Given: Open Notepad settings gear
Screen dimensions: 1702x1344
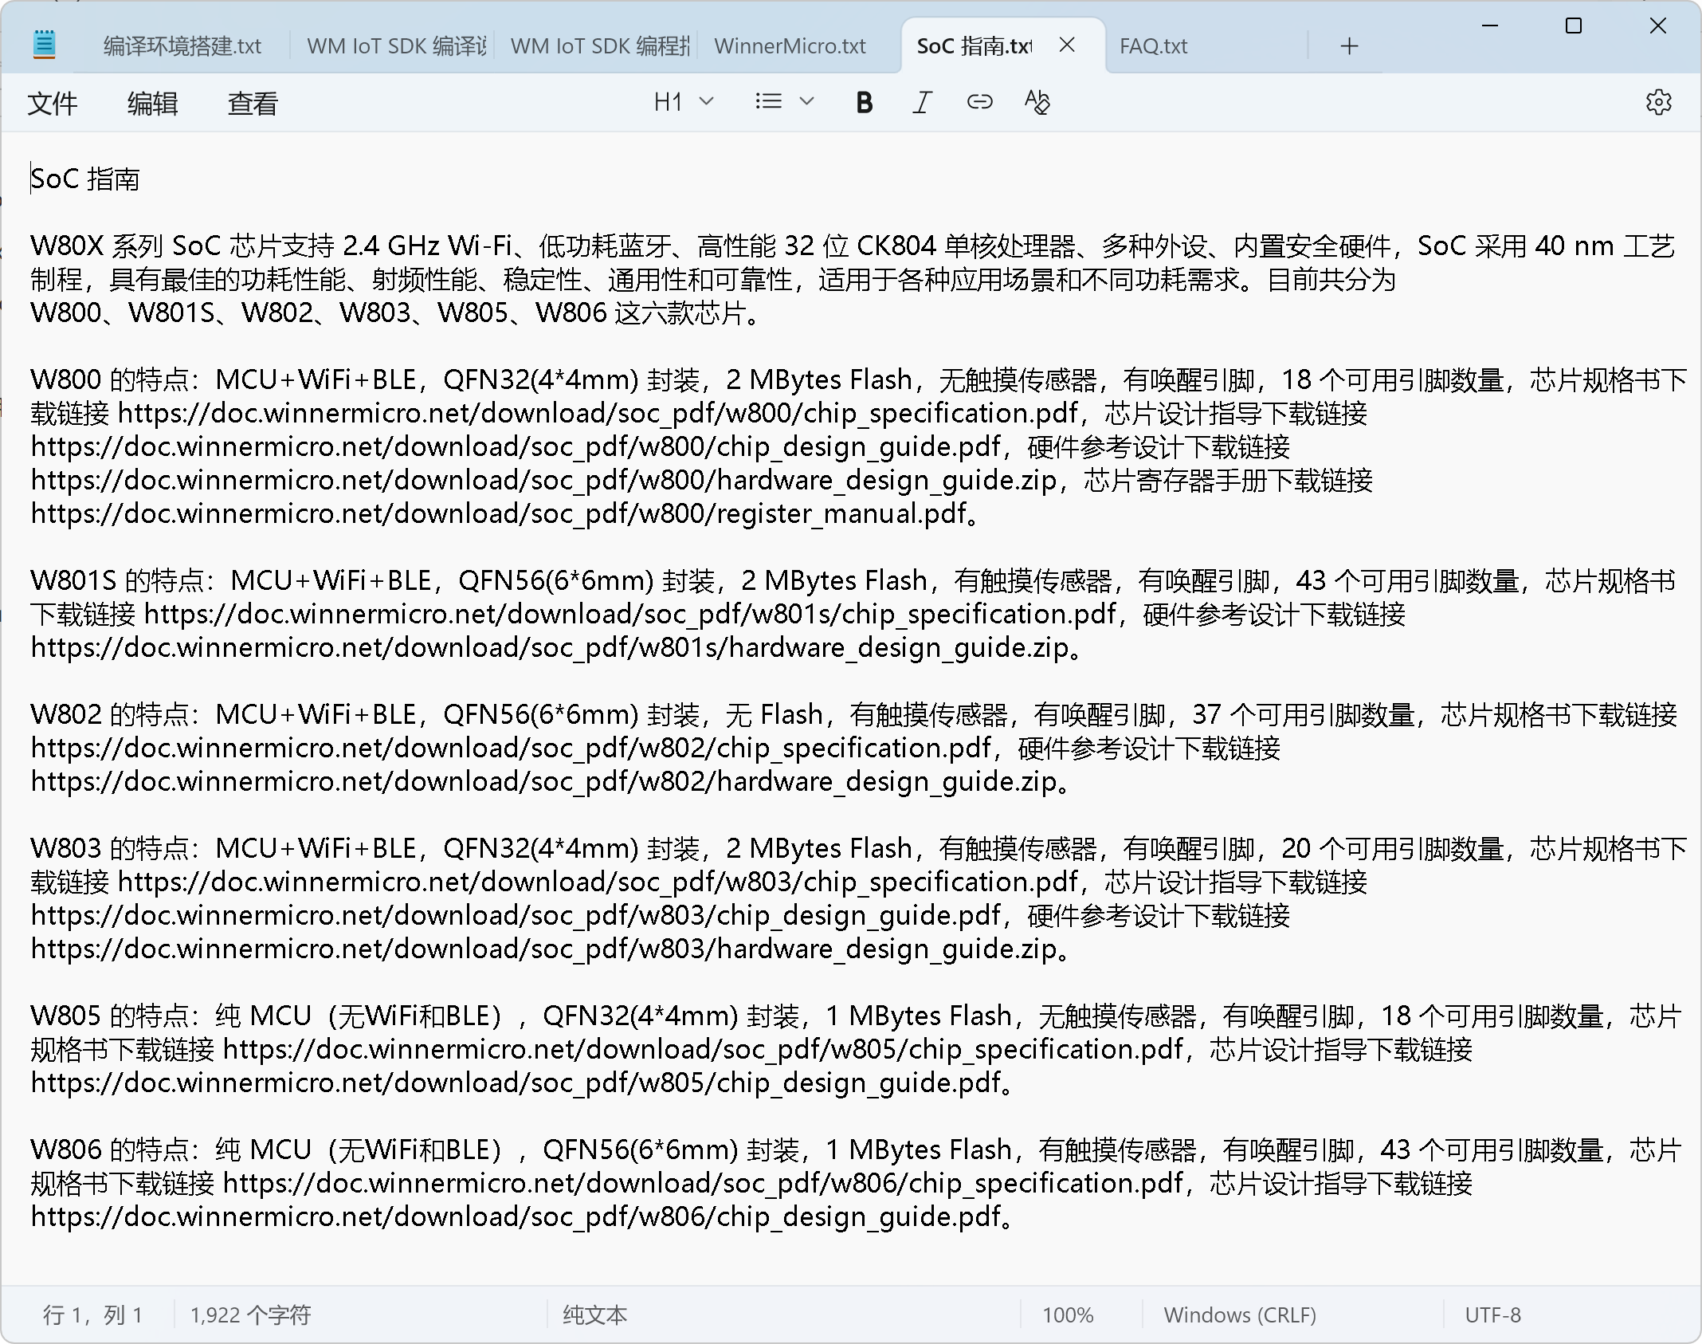Looking at the screenshot, I should [1658, 102].
